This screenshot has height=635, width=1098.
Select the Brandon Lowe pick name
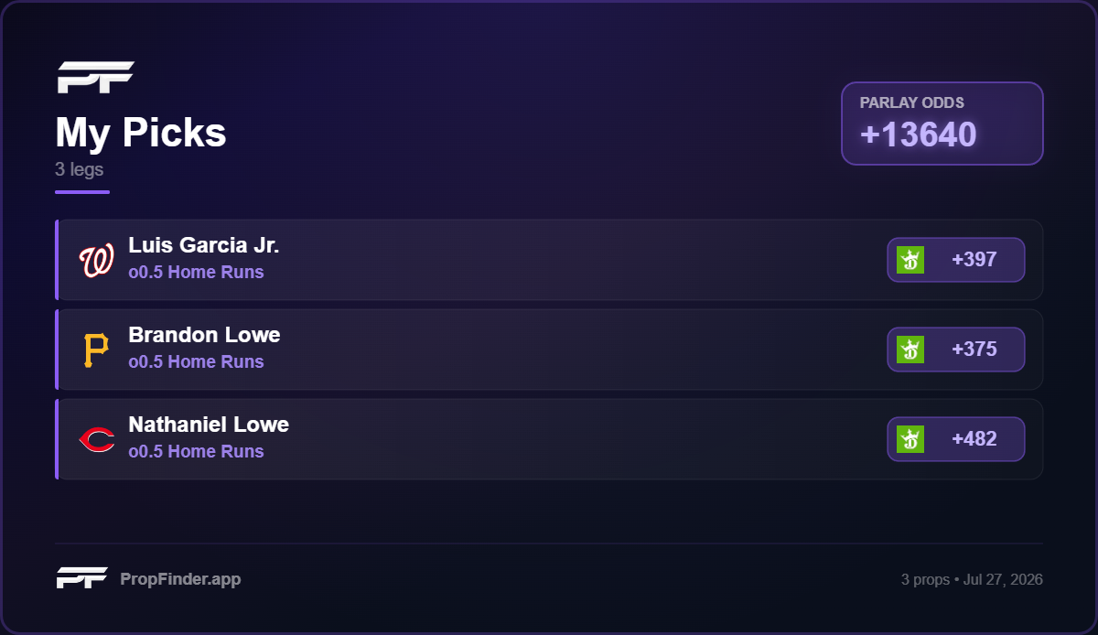pyautogui.click(x=204, y=335)
